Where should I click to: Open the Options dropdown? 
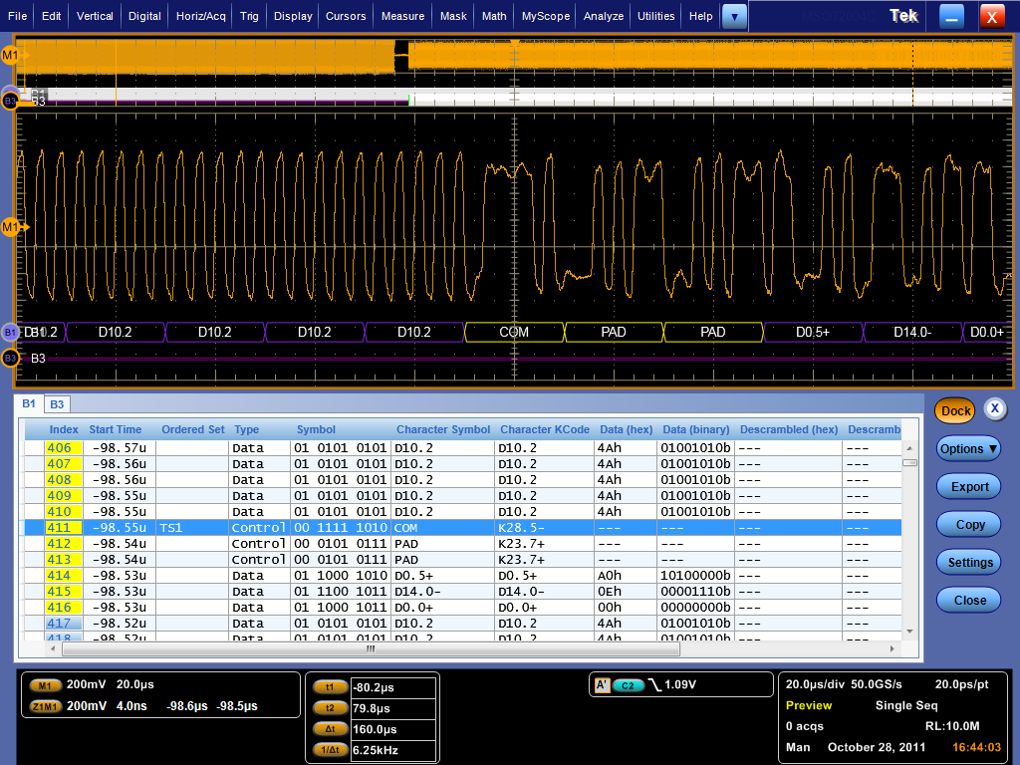[968, 449]
